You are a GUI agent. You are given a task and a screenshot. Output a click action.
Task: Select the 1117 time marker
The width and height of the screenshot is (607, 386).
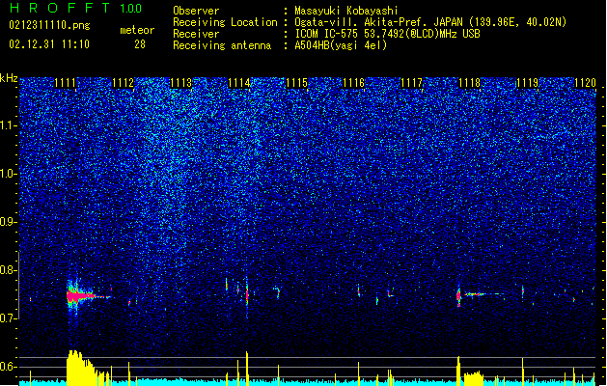coord(411,83)
